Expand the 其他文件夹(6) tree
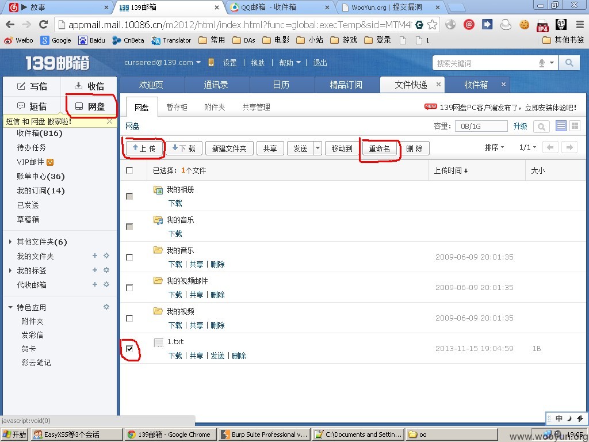589x442 pixels. click(x=10, y=242)
